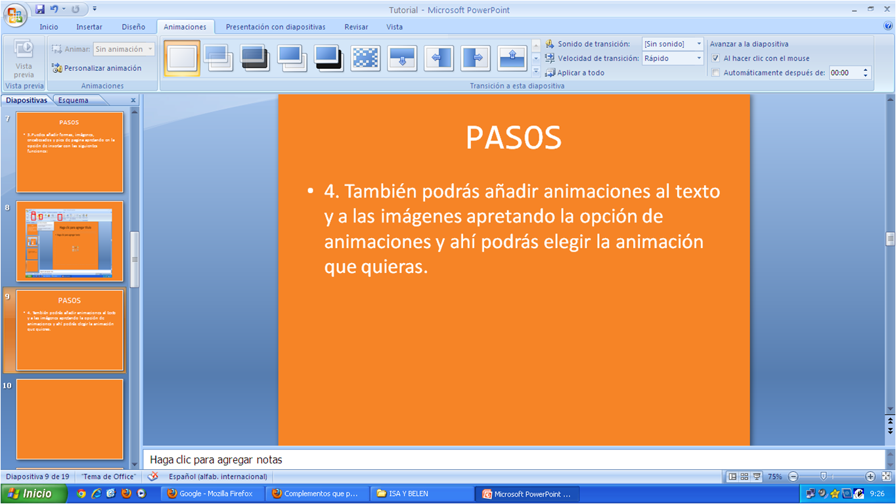The width and height of the screenshot is (896, 504).
Task: Click the Vista previa preview icon
Action: (24, 50)
